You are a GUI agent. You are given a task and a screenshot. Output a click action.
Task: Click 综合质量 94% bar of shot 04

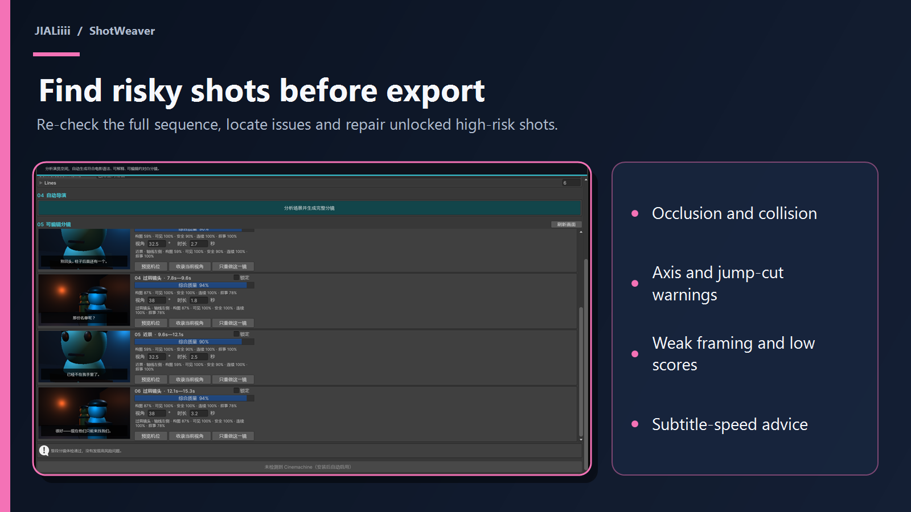194,285
